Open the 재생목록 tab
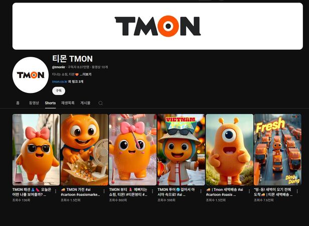 point(68,103)
